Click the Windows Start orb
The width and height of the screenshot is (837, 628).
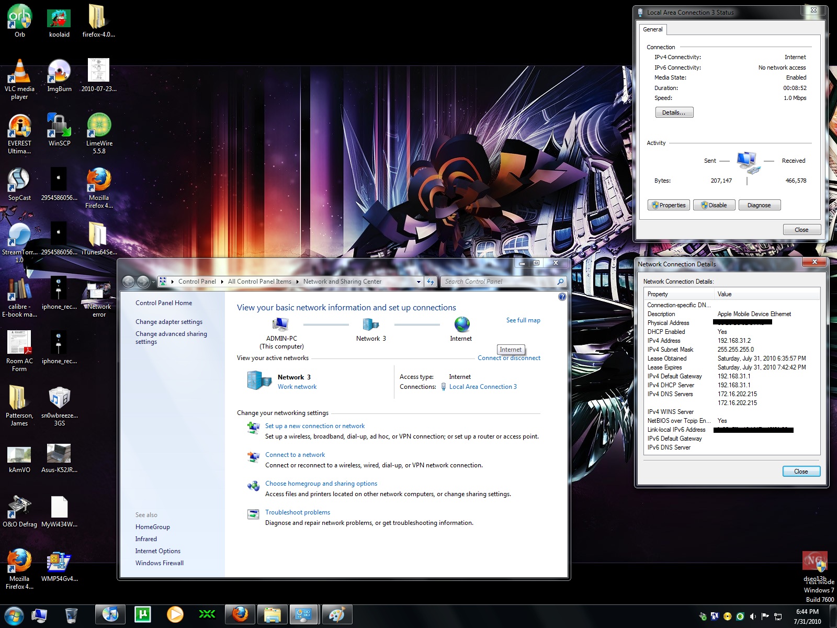tap(14, 614)
